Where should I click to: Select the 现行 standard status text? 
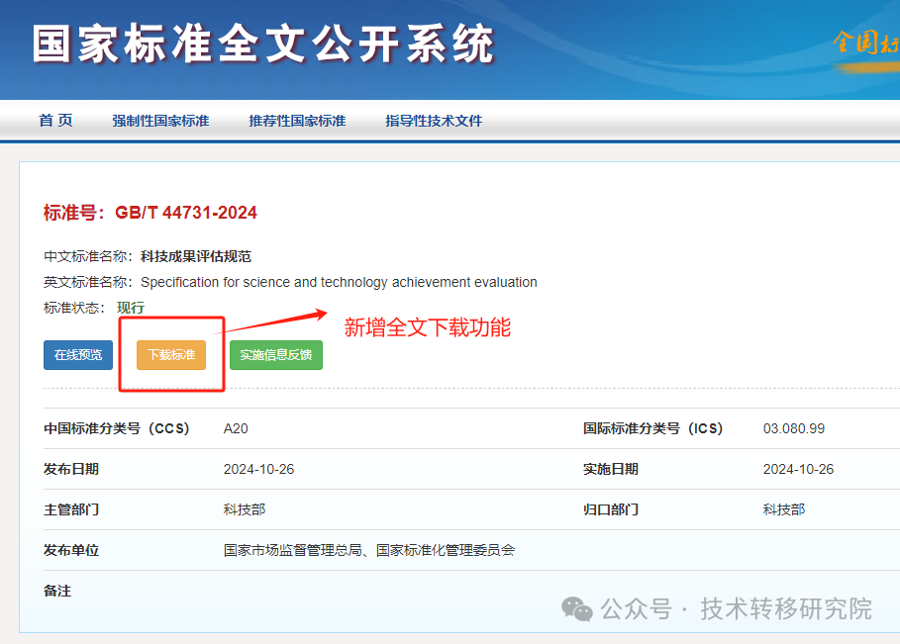point(131,308)
